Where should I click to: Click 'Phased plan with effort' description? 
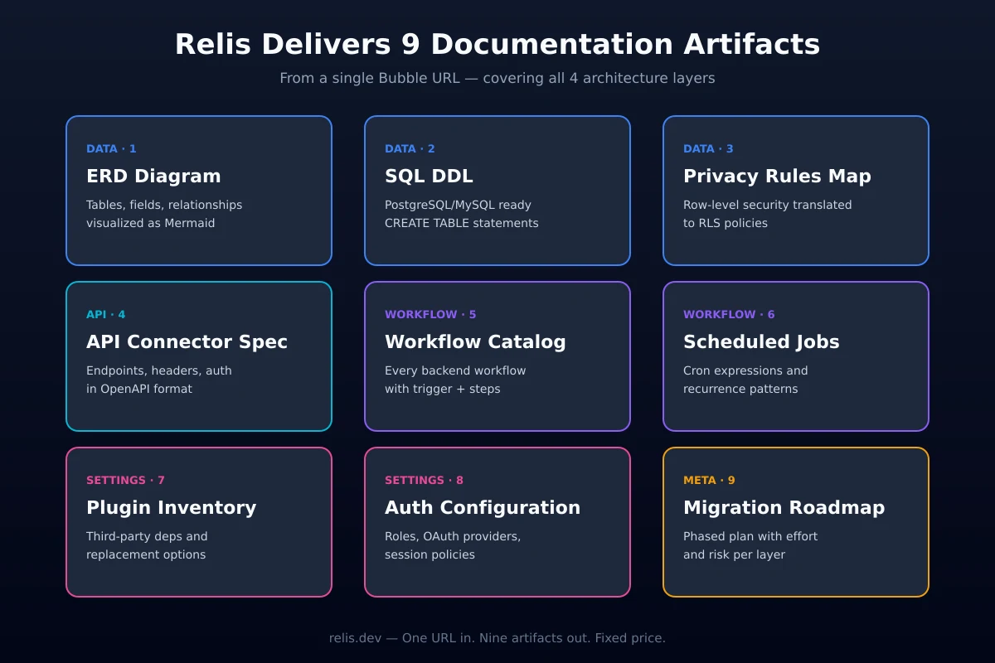750,536
